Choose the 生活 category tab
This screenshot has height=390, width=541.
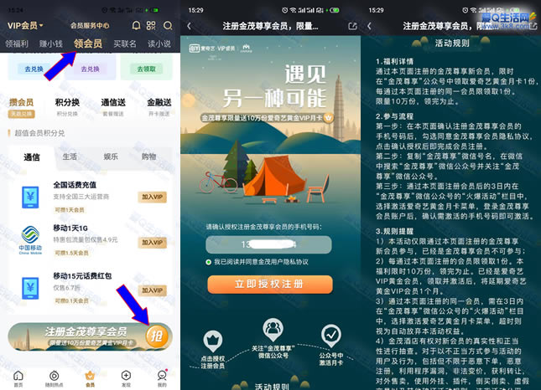tap(70, 157)
